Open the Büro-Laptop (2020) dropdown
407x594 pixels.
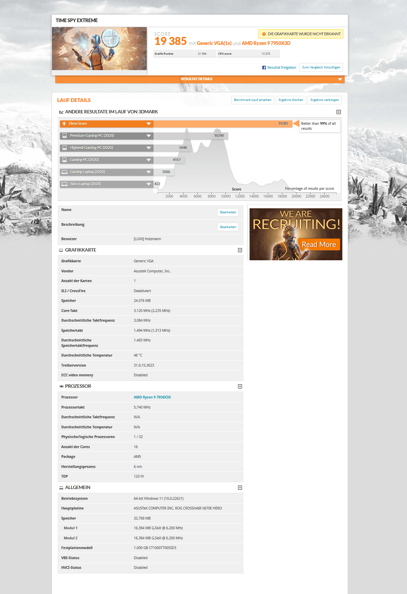(x=149, y=184)
